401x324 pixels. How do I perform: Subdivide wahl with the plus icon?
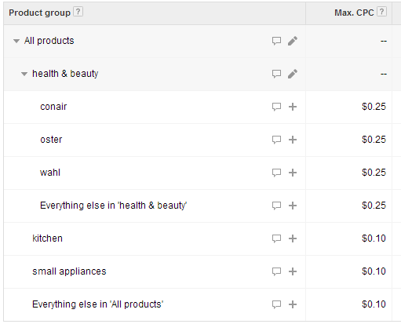tap(293, 173)
